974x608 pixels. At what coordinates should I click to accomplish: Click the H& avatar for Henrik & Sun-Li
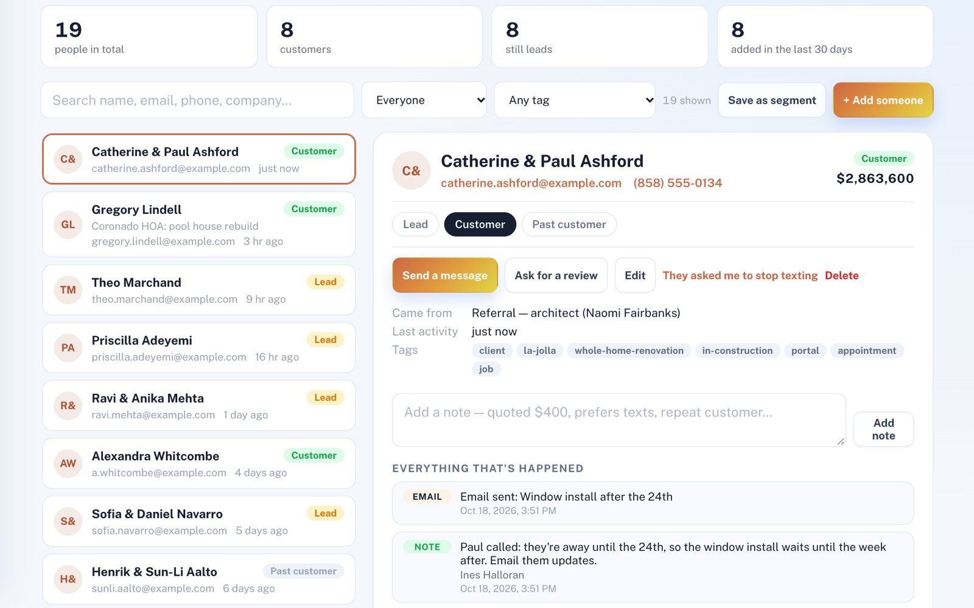pos(68,579)
